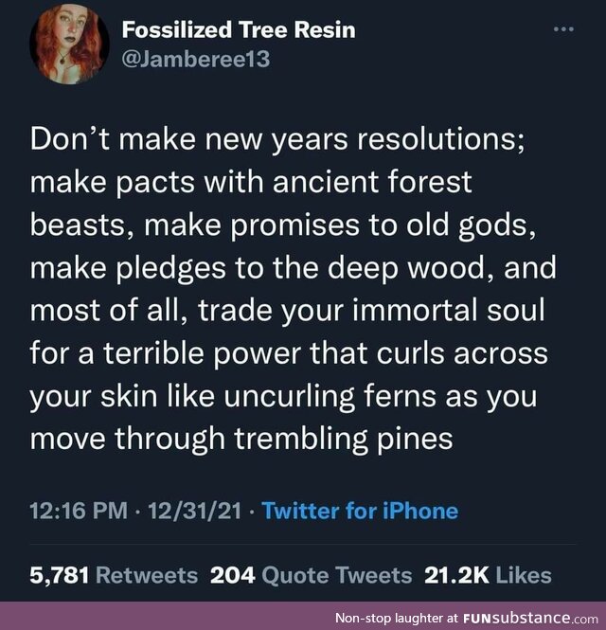The width and height of the screenshot is (606, 630).
Task: Open the three-dot more options menu
Action: click(x=563, y=29)
